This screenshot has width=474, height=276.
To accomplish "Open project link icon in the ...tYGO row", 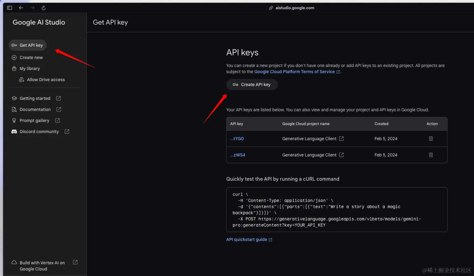I will pyautogui.click(x=341, y=139).
